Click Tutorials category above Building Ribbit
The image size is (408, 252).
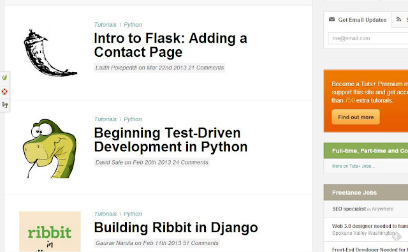(105, 214)
